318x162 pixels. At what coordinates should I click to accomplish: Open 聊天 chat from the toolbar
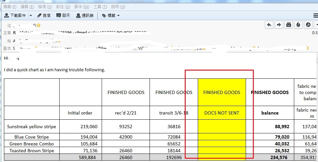tap(63, 15)
